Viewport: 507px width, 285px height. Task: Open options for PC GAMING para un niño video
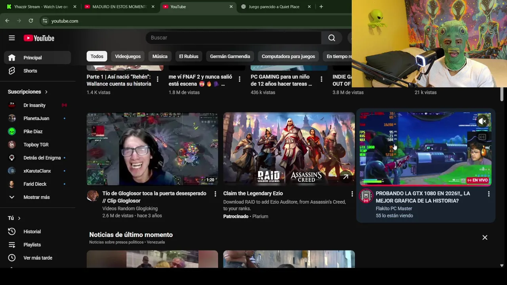(x=321, y=80)
